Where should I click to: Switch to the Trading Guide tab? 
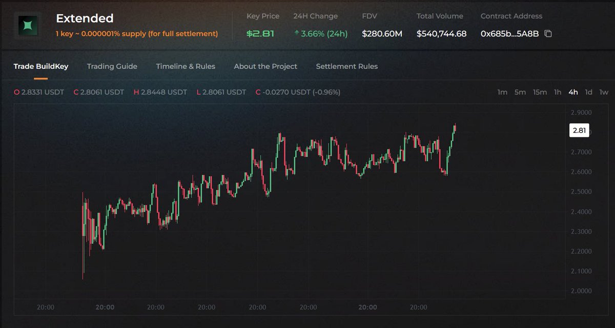point(112,66)
